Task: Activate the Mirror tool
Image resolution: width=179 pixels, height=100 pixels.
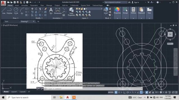Action: coord(36,12)
